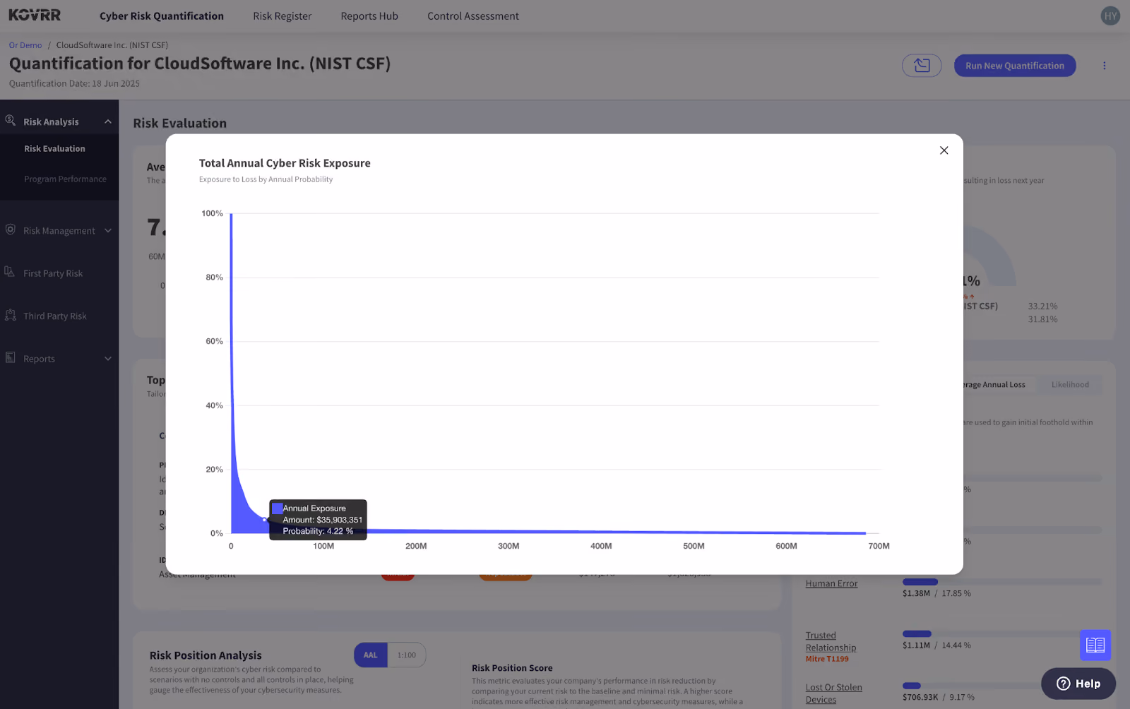
Task: Go to the Reports Hub tab
Action: 369,16
